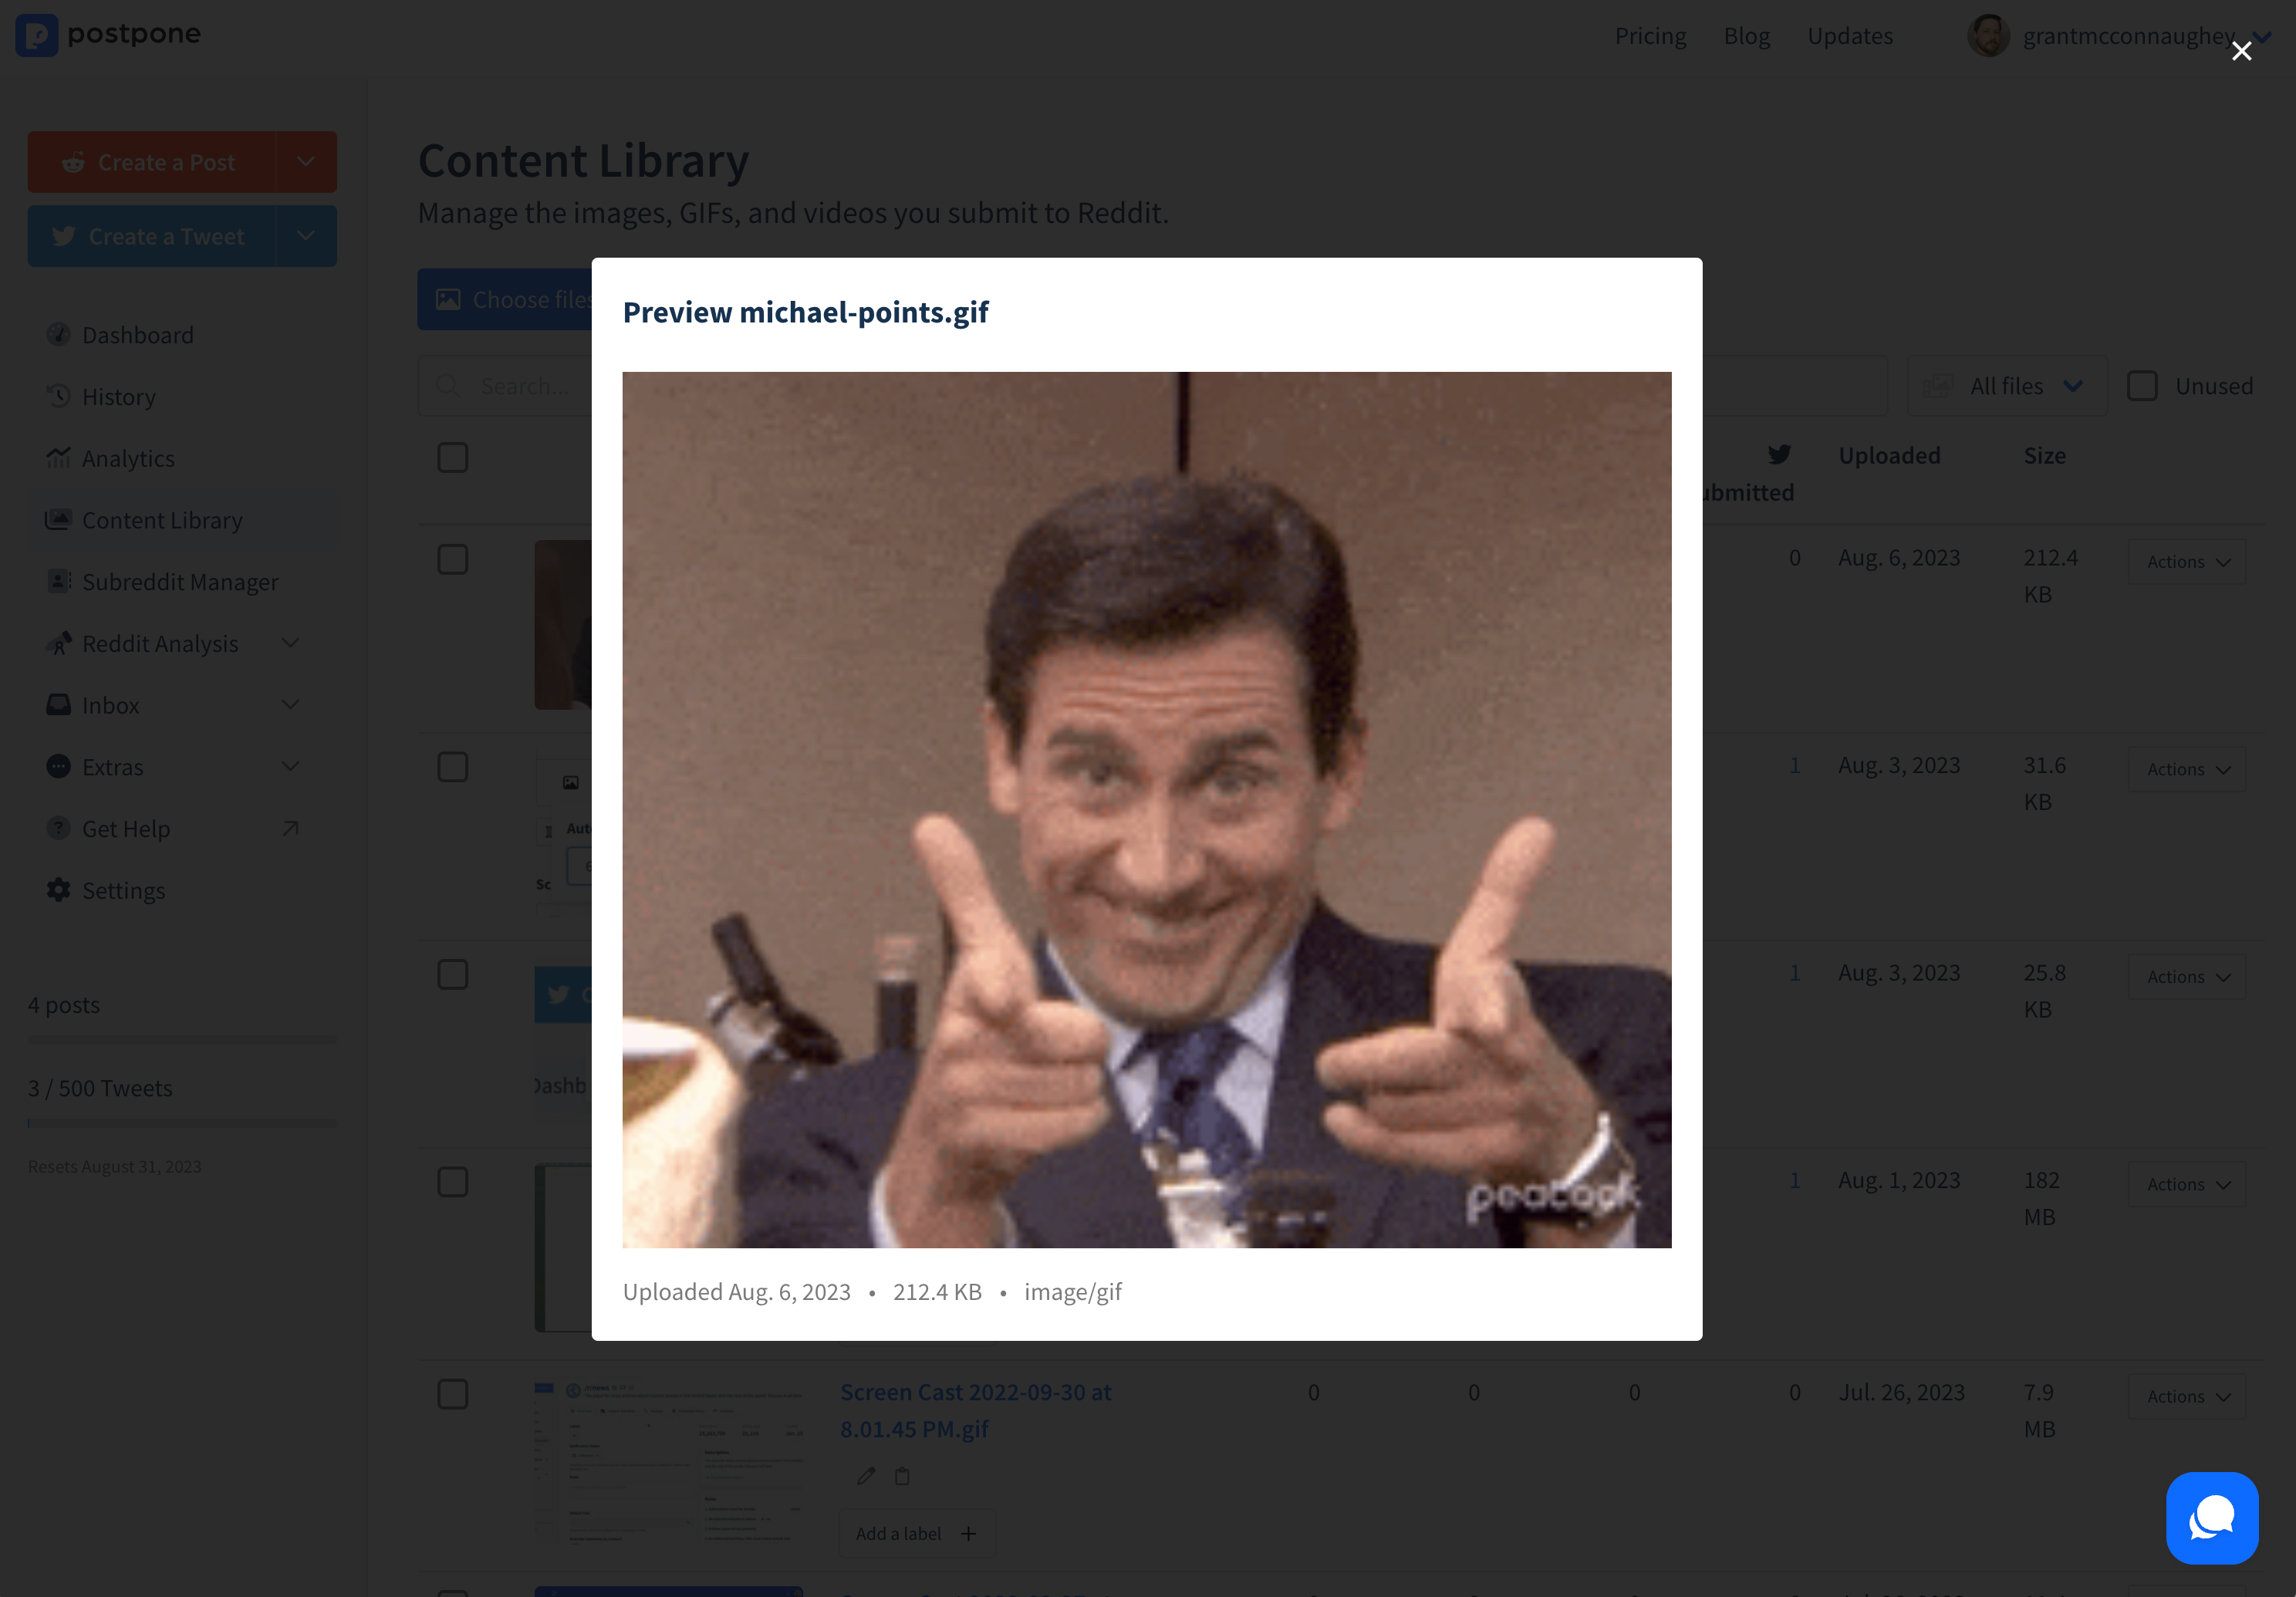Open the grantmcconnaughey account menu chevron
The width and height of the screenshot is (2296, 1597).
(2261, 36)
